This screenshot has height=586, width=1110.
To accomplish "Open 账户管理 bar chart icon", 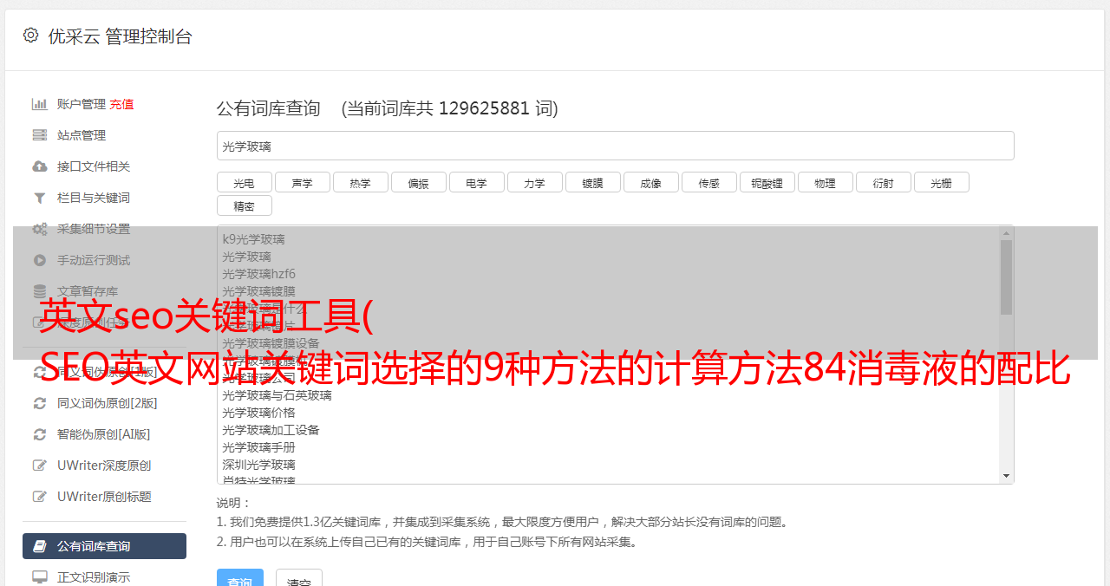I will pyautogui.click(x=40, y=104).
